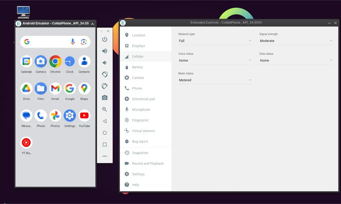Open Record and Playback section
This screenshot has width=341, height=204.
[x=146, y=163]
